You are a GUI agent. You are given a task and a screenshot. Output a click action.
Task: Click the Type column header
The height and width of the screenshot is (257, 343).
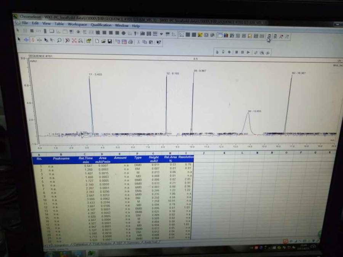pyautogui.click(x=138, y=158)
